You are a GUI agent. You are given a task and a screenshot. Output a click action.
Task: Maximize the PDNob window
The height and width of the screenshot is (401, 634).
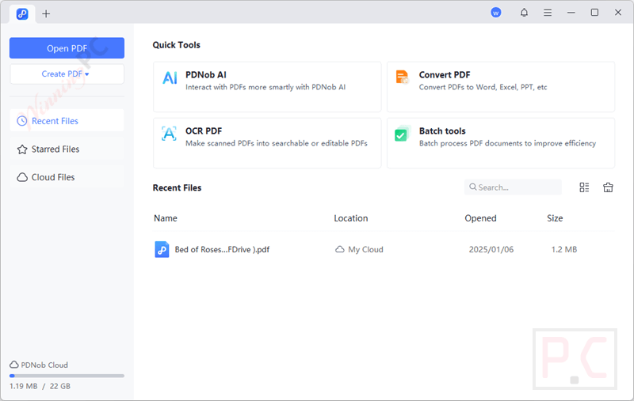point(594,13)
